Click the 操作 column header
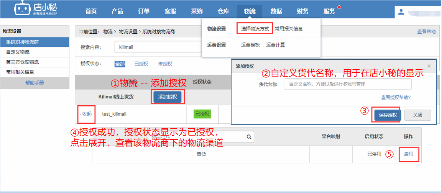 [x=408, y=137]
